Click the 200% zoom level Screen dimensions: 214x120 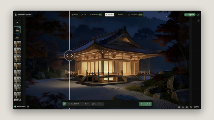196,107
